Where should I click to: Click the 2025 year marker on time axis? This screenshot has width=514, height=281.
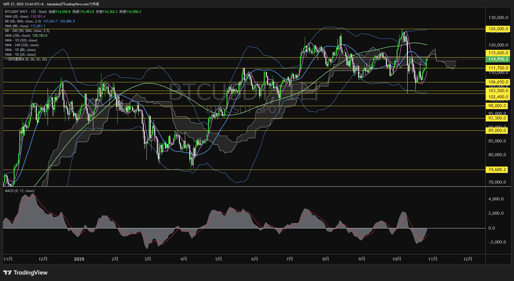(x=79, y=259)
